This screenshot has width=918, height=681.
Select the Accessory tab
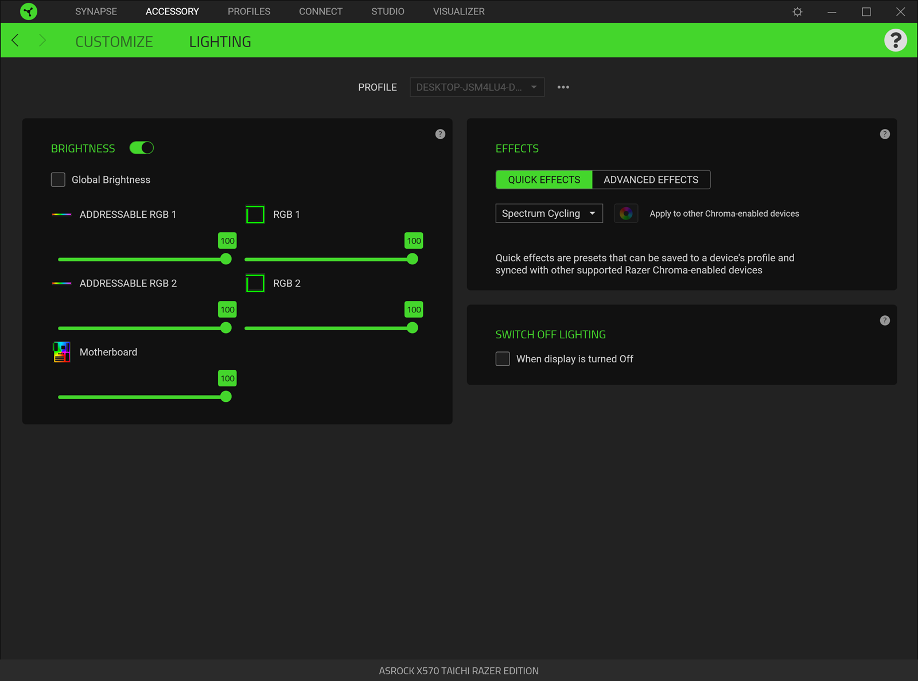172,11
